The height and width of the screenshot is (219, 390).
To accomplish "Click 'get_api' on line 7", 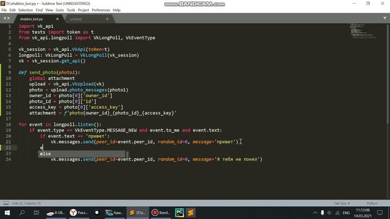I will point(71,61).
